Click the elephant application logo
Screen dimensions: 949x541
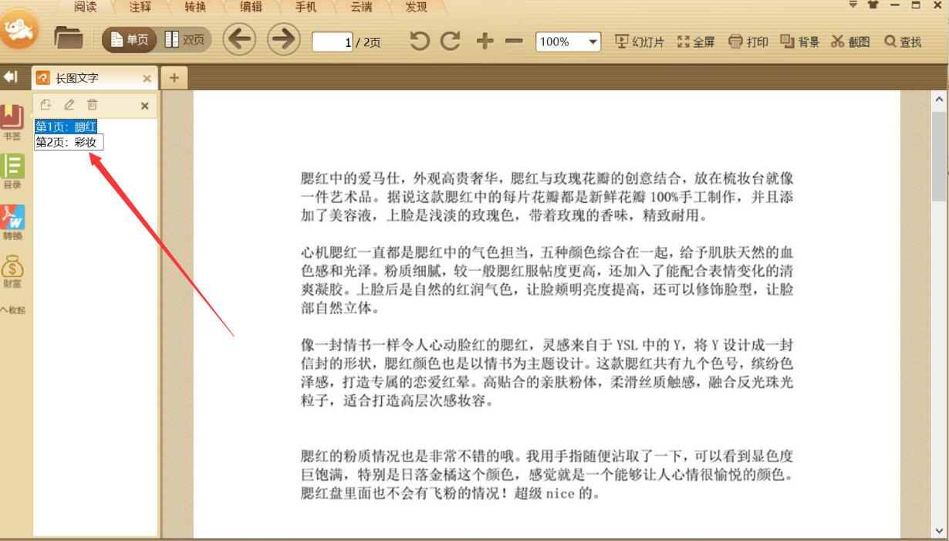19,29
